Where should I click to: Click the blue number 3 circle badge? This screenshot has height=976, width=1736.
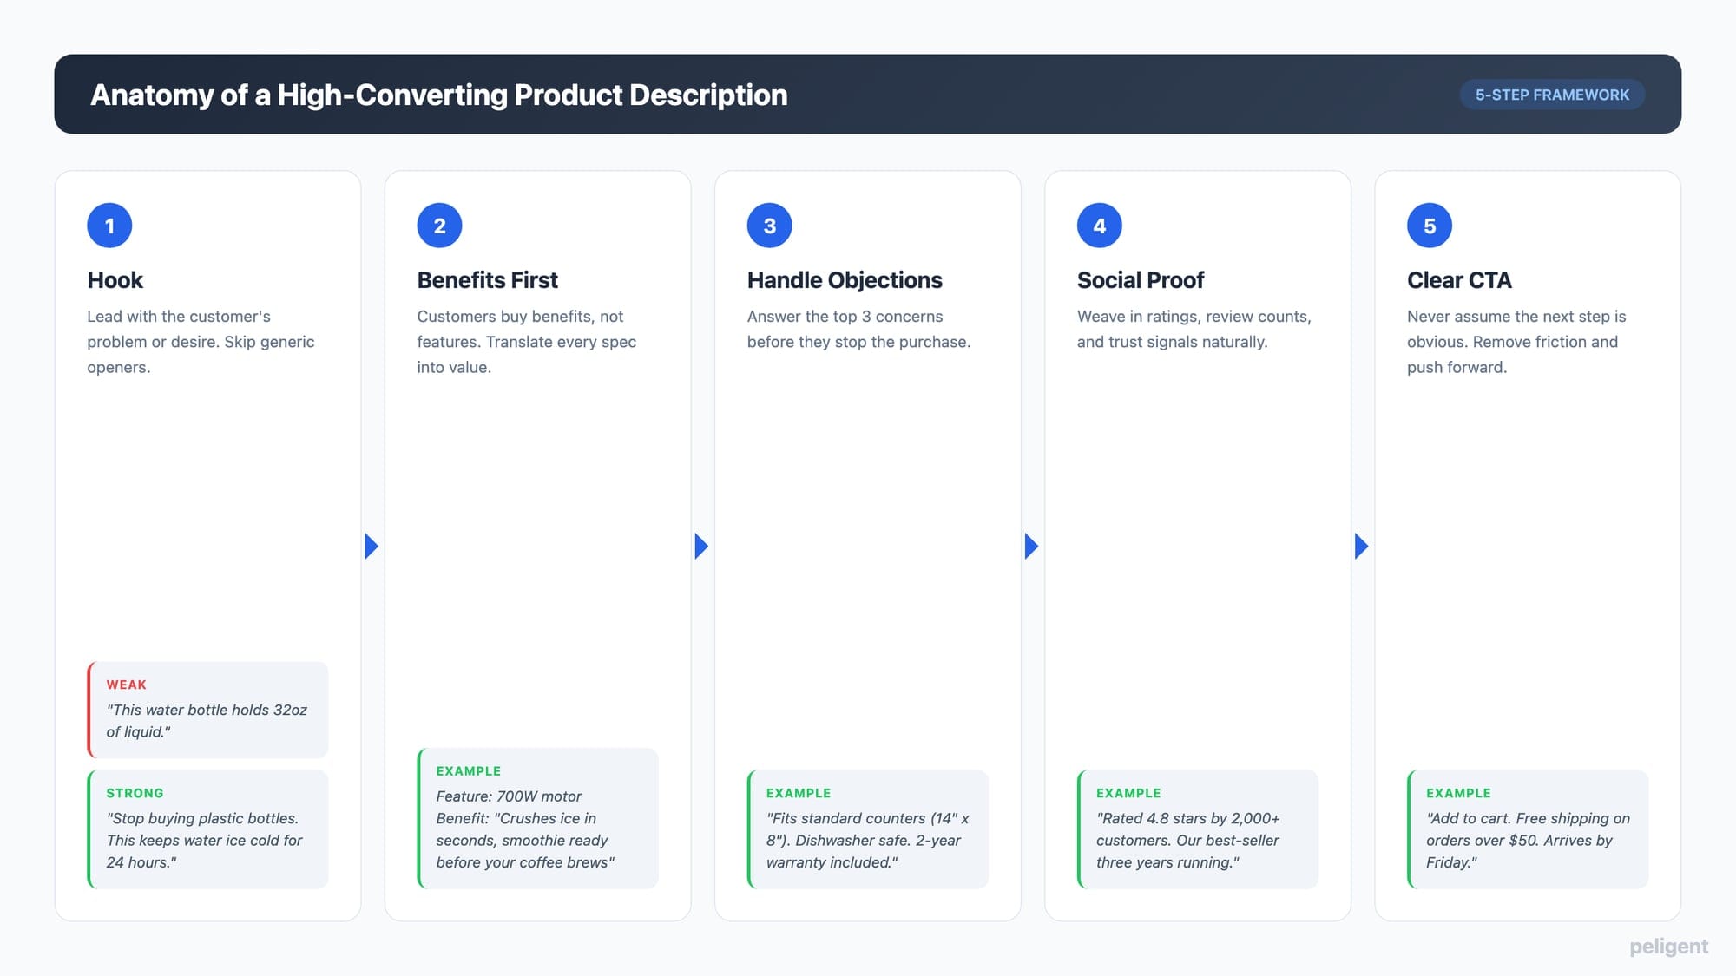point(769,226)
